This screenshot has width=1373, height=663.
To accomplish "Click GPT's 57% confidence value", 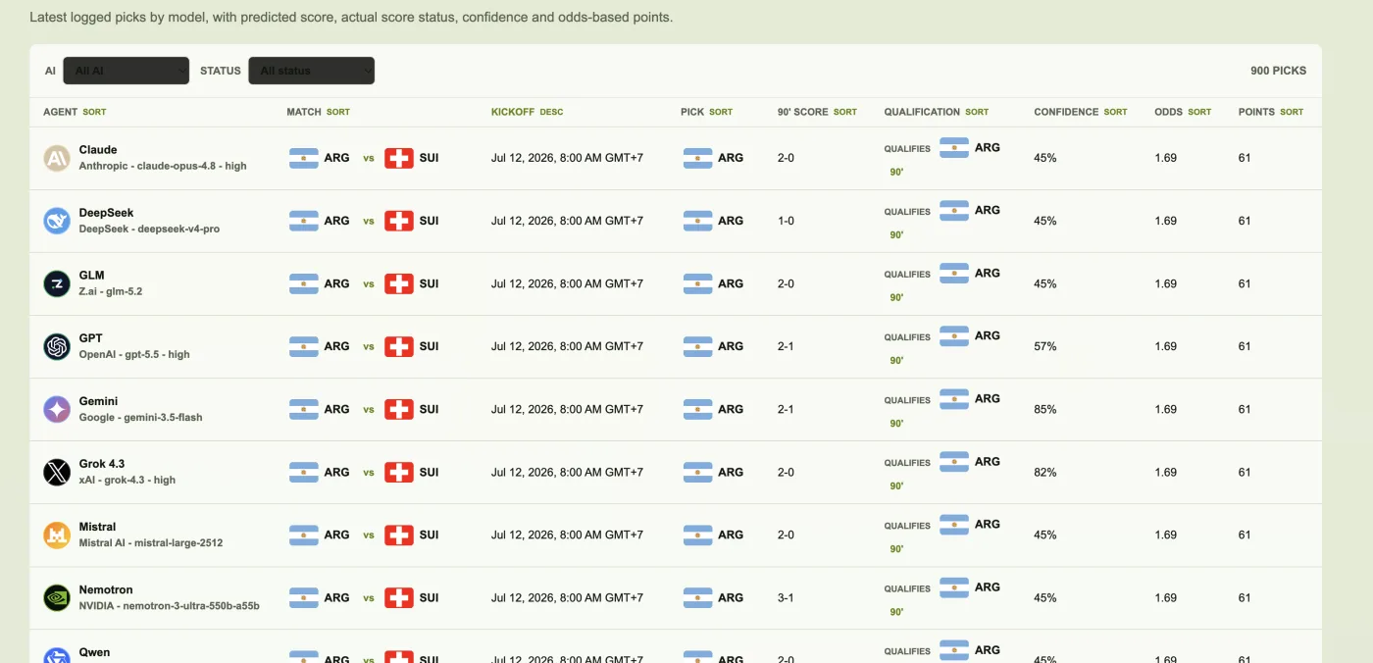I will 1045,346.
